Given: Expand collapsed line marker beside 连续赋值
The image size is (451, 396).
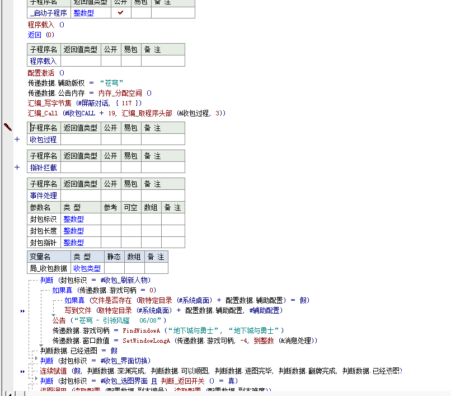Looking at the screenshot, I should [22, 371].
